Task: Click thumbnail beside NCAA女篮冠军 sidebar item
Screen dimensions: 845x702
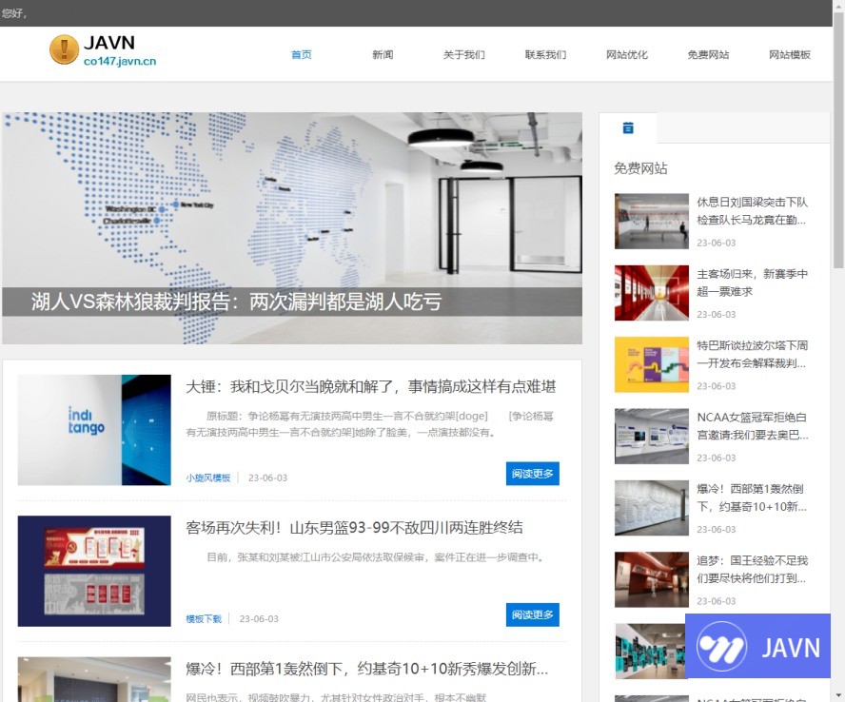Action: tap(652, 436)
